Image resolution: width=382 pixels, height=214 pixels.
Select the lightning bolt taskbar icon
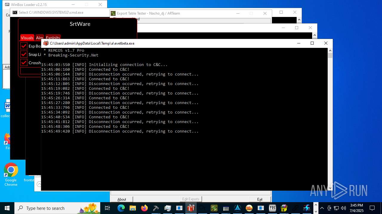(306, 208)
